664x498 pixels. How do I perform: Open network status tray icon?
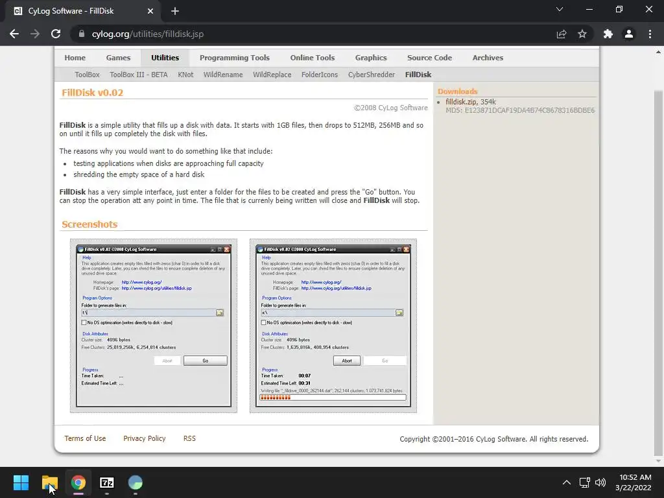[x=585, y=482]
